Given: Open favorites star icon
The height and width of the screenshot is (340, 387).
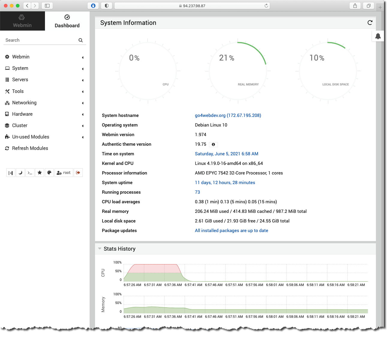Looking at the screenshot, I should 40,173.
